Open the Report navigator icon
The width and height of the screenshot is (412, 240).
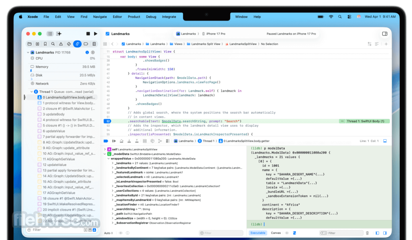tap(94, 44)
